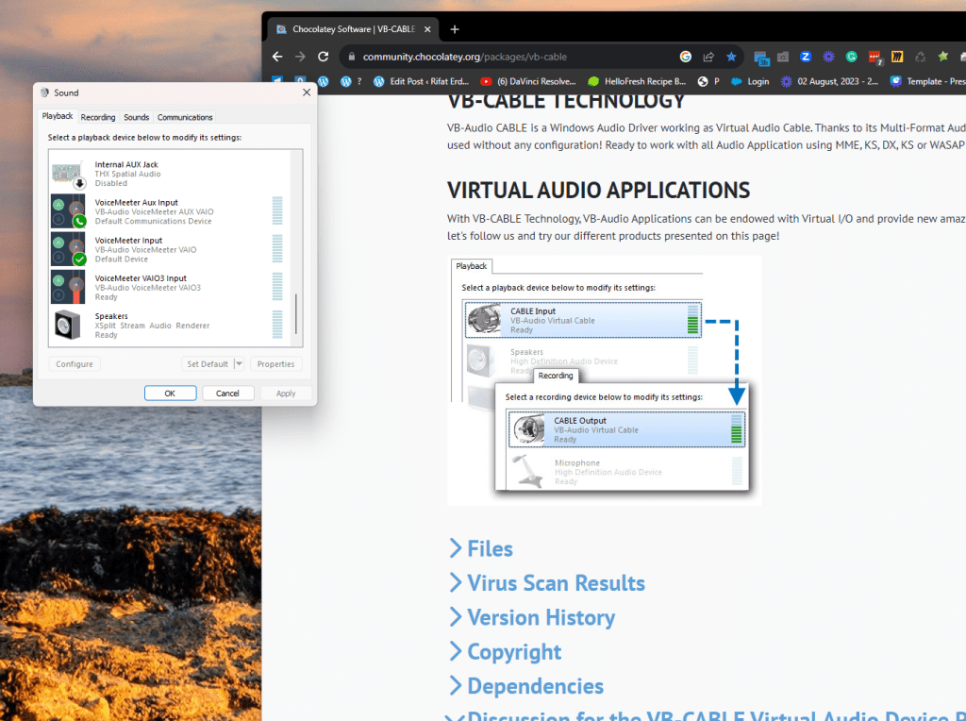The width and height of the screenshot is (966, 721).
Task: Click the VoiceMeeter Aux Input level meter
Action: pos(277,210)
